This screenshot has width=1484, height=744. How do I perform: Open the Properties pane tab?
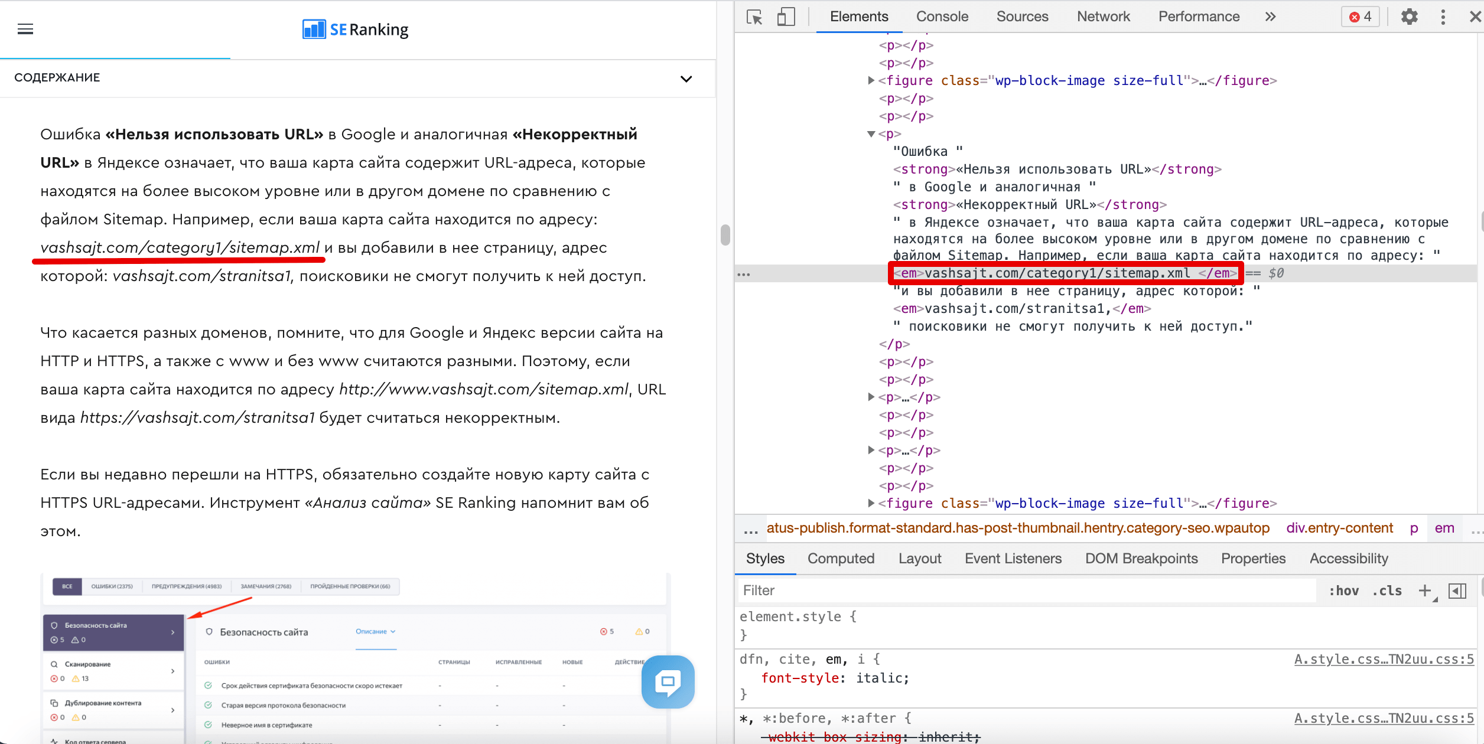tap(1253, 559)
